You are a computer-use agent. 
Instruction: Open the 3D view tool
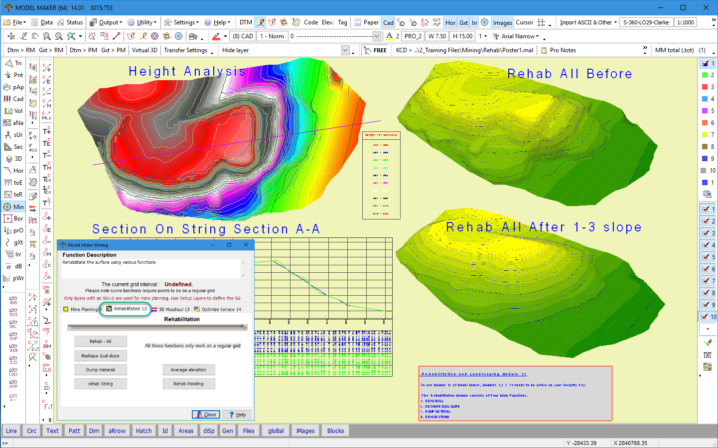click(13, 159)
